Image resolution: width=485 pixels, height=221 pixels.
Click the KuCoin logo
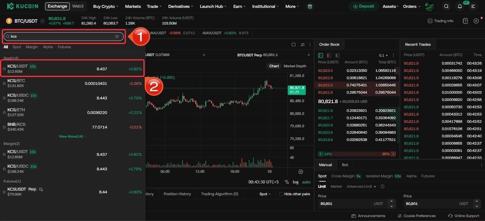coord(22,6)
